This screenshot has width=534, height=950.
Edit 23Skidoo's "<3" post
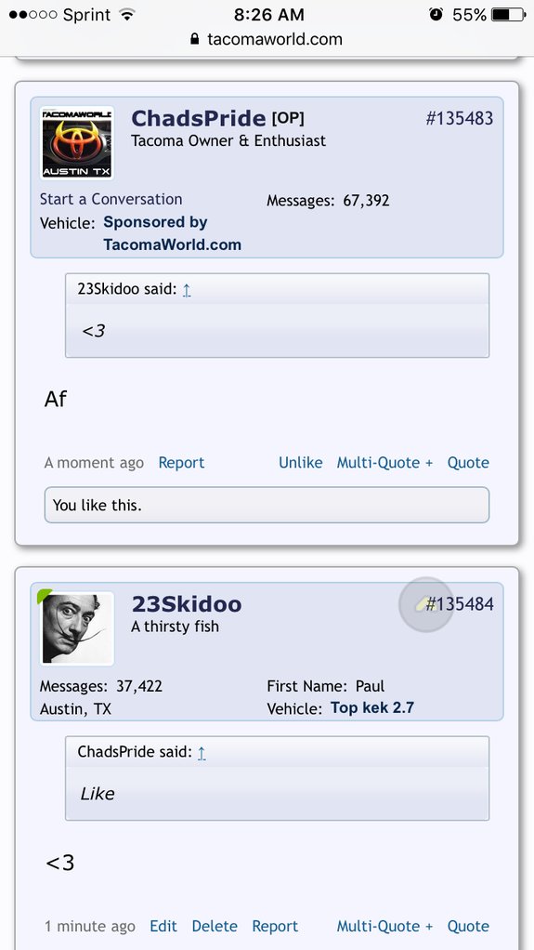(163, 927)
